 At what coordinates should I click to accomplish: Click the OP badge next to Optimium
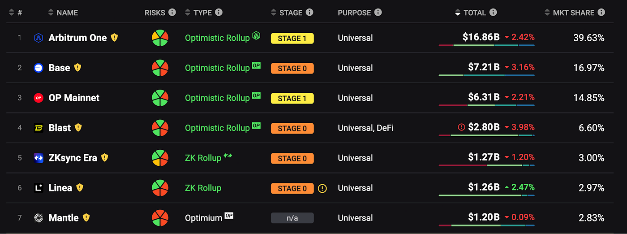coord(229,216)
